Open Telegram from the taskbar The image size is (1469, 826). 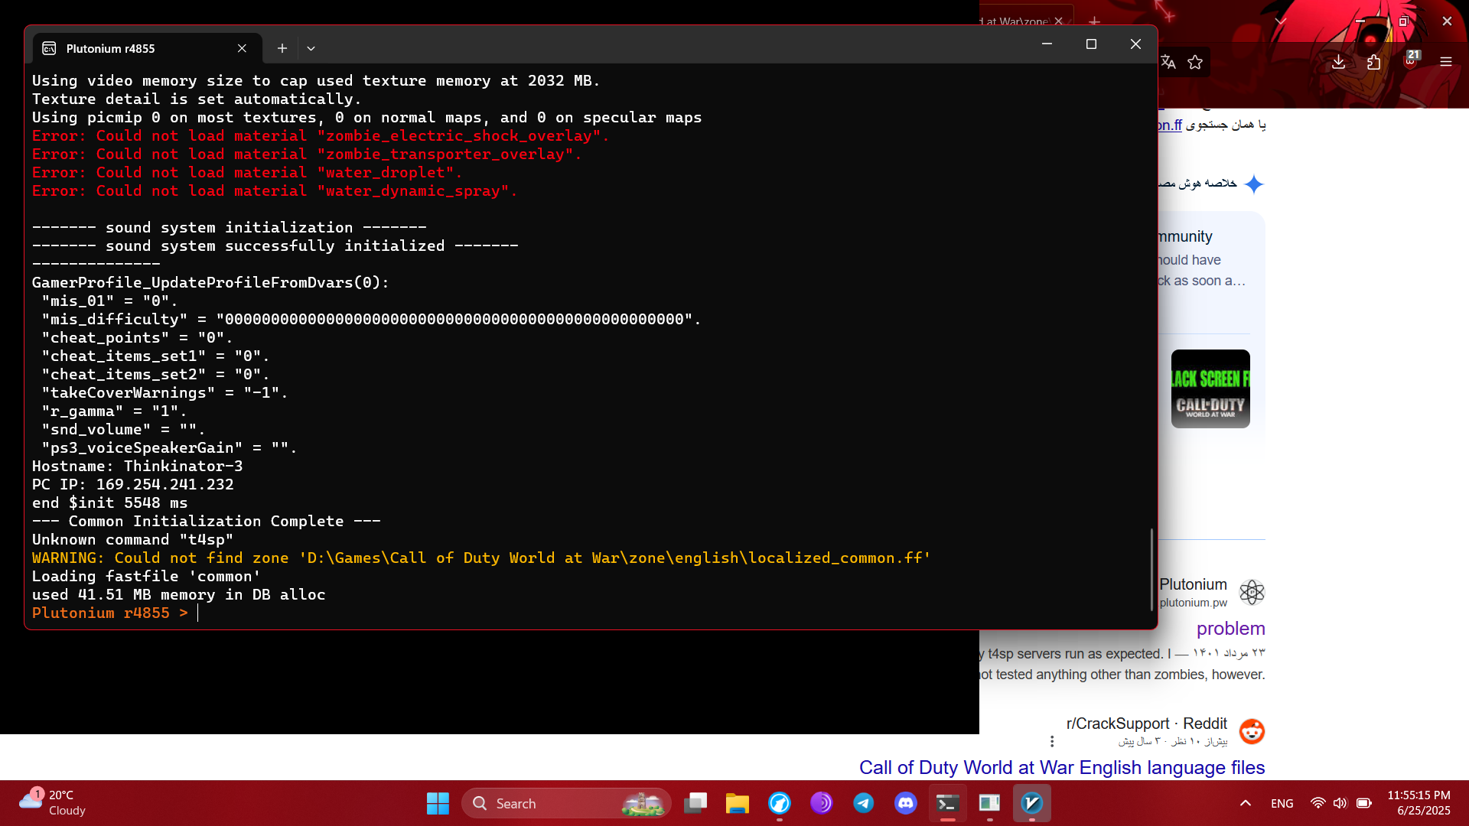click(x=864, y=803)
